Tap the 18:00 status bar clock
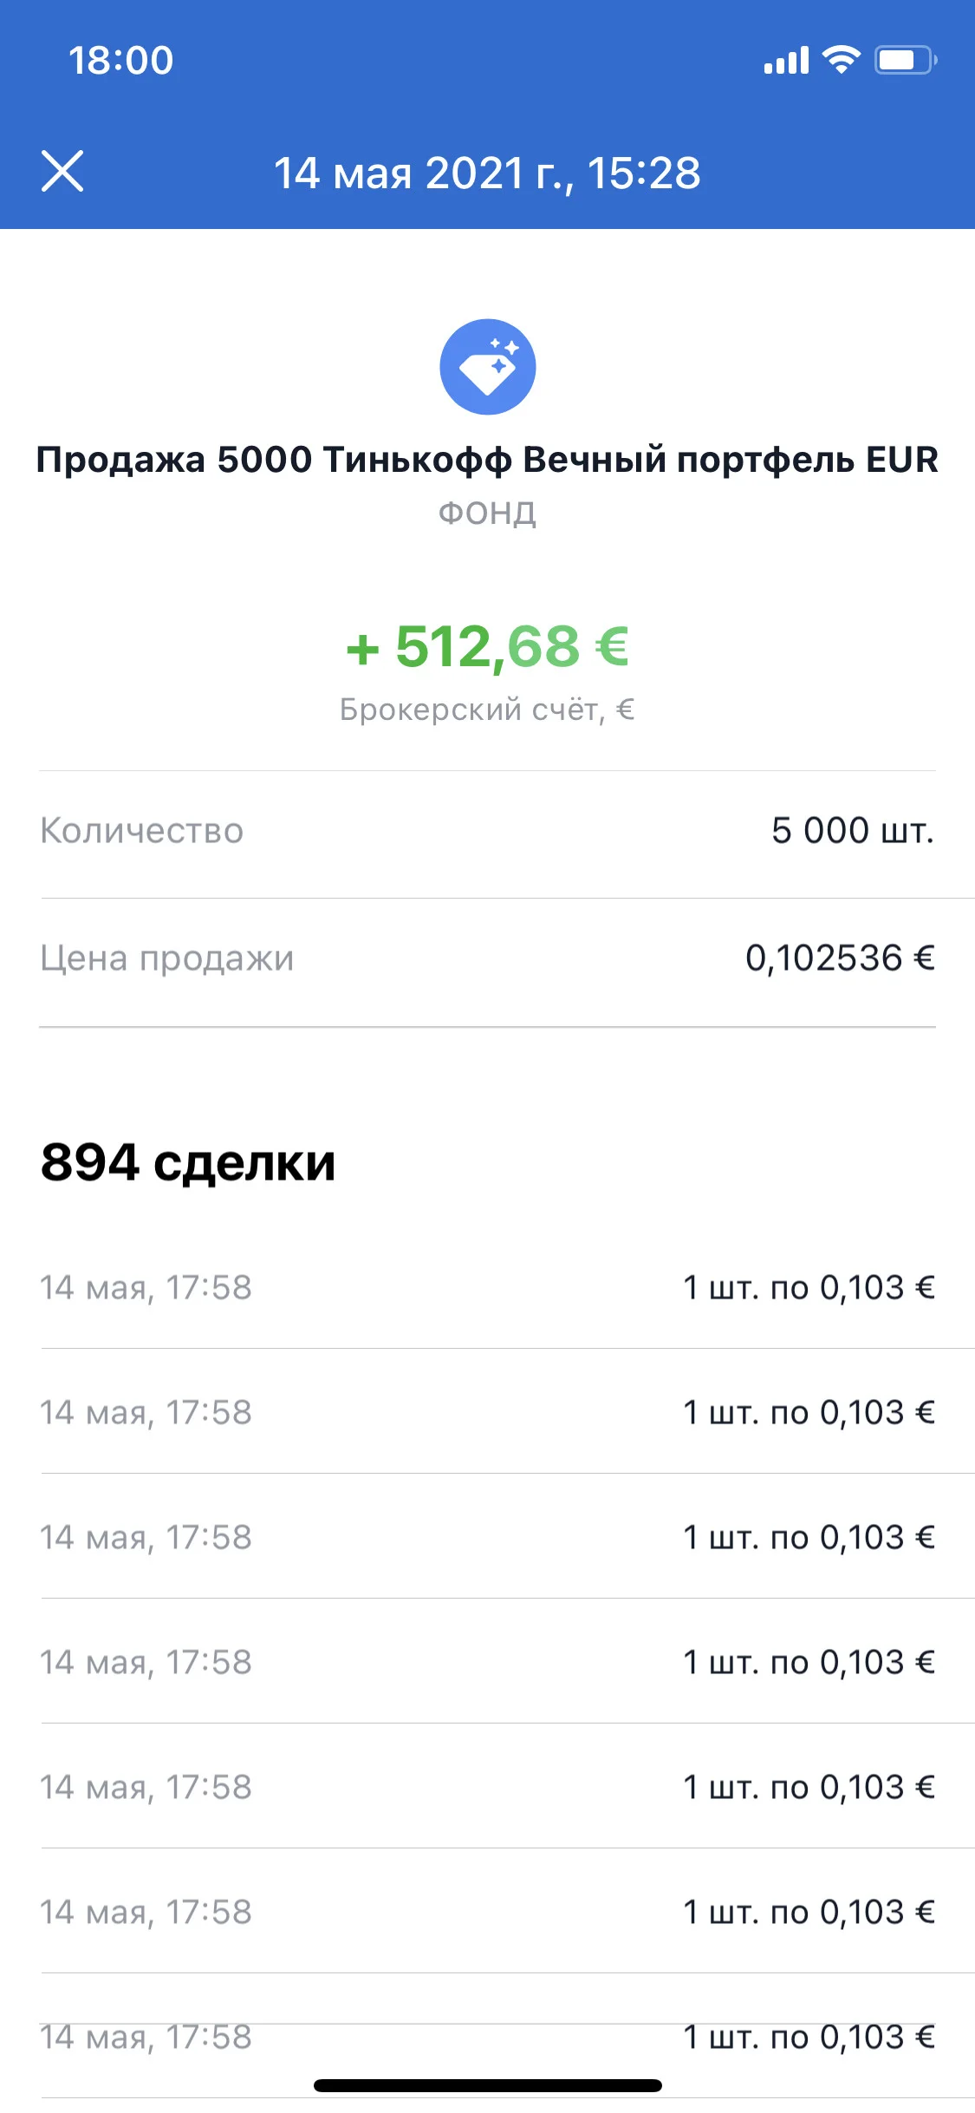 point(120,60)
